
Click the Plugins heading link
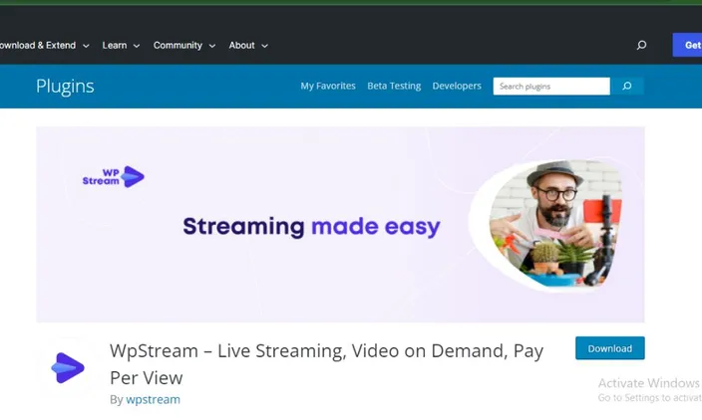click(65, 86)
